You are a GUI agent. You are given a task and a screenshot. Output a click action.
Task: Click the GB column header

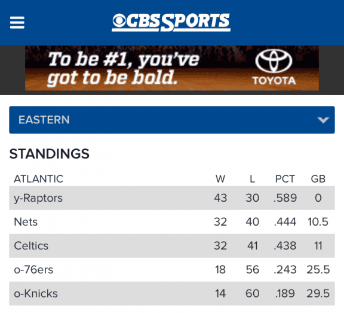coord(318,179)
